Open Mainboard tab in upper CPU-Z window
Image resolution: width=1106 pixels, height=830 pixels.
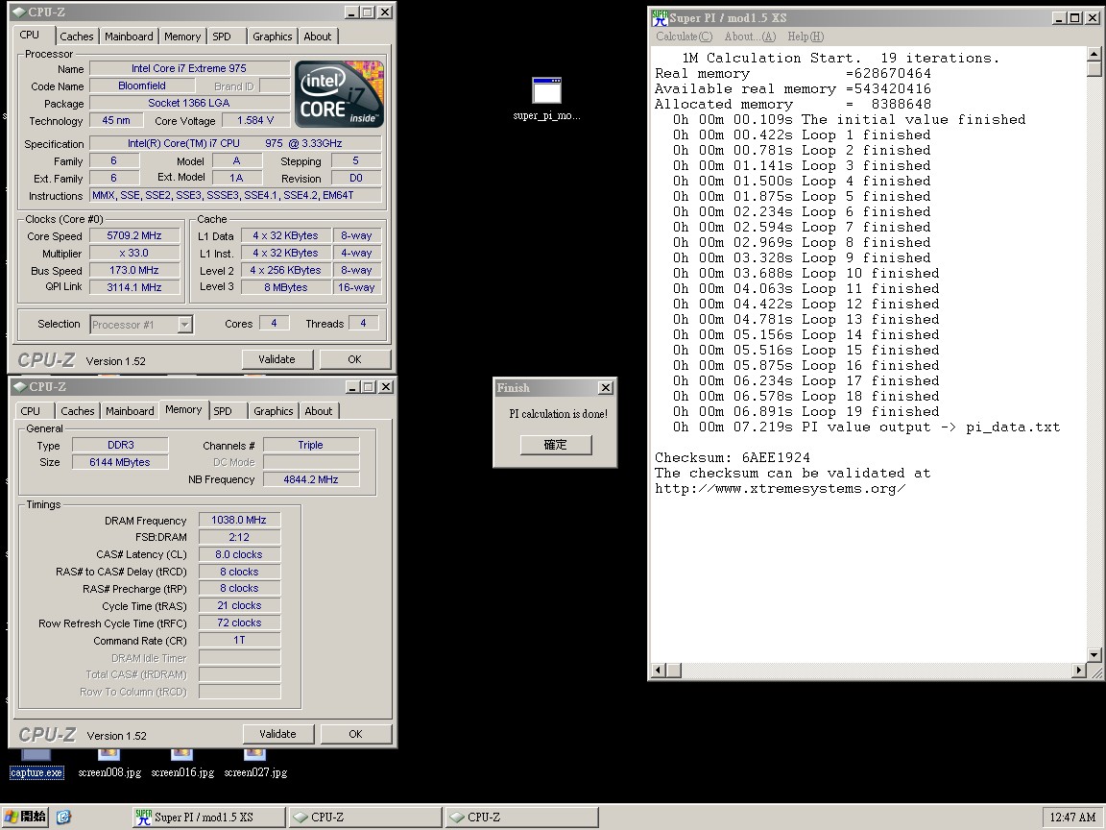tap(129, 36)
